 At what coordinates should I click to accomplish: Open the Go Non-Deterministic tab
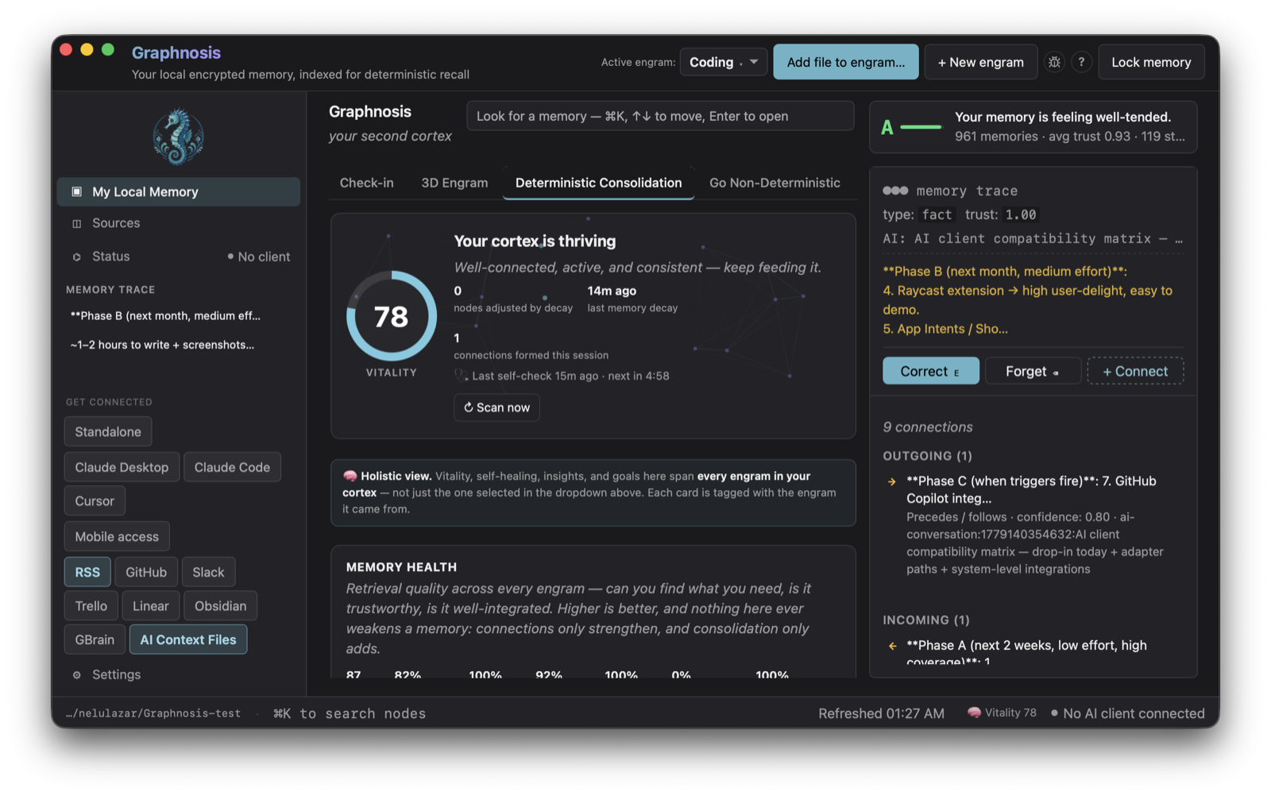(775, 183)
